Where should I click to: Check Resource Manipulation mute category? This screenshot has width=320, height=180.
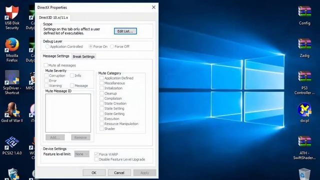pyautogui.click(x=101, y=123)
